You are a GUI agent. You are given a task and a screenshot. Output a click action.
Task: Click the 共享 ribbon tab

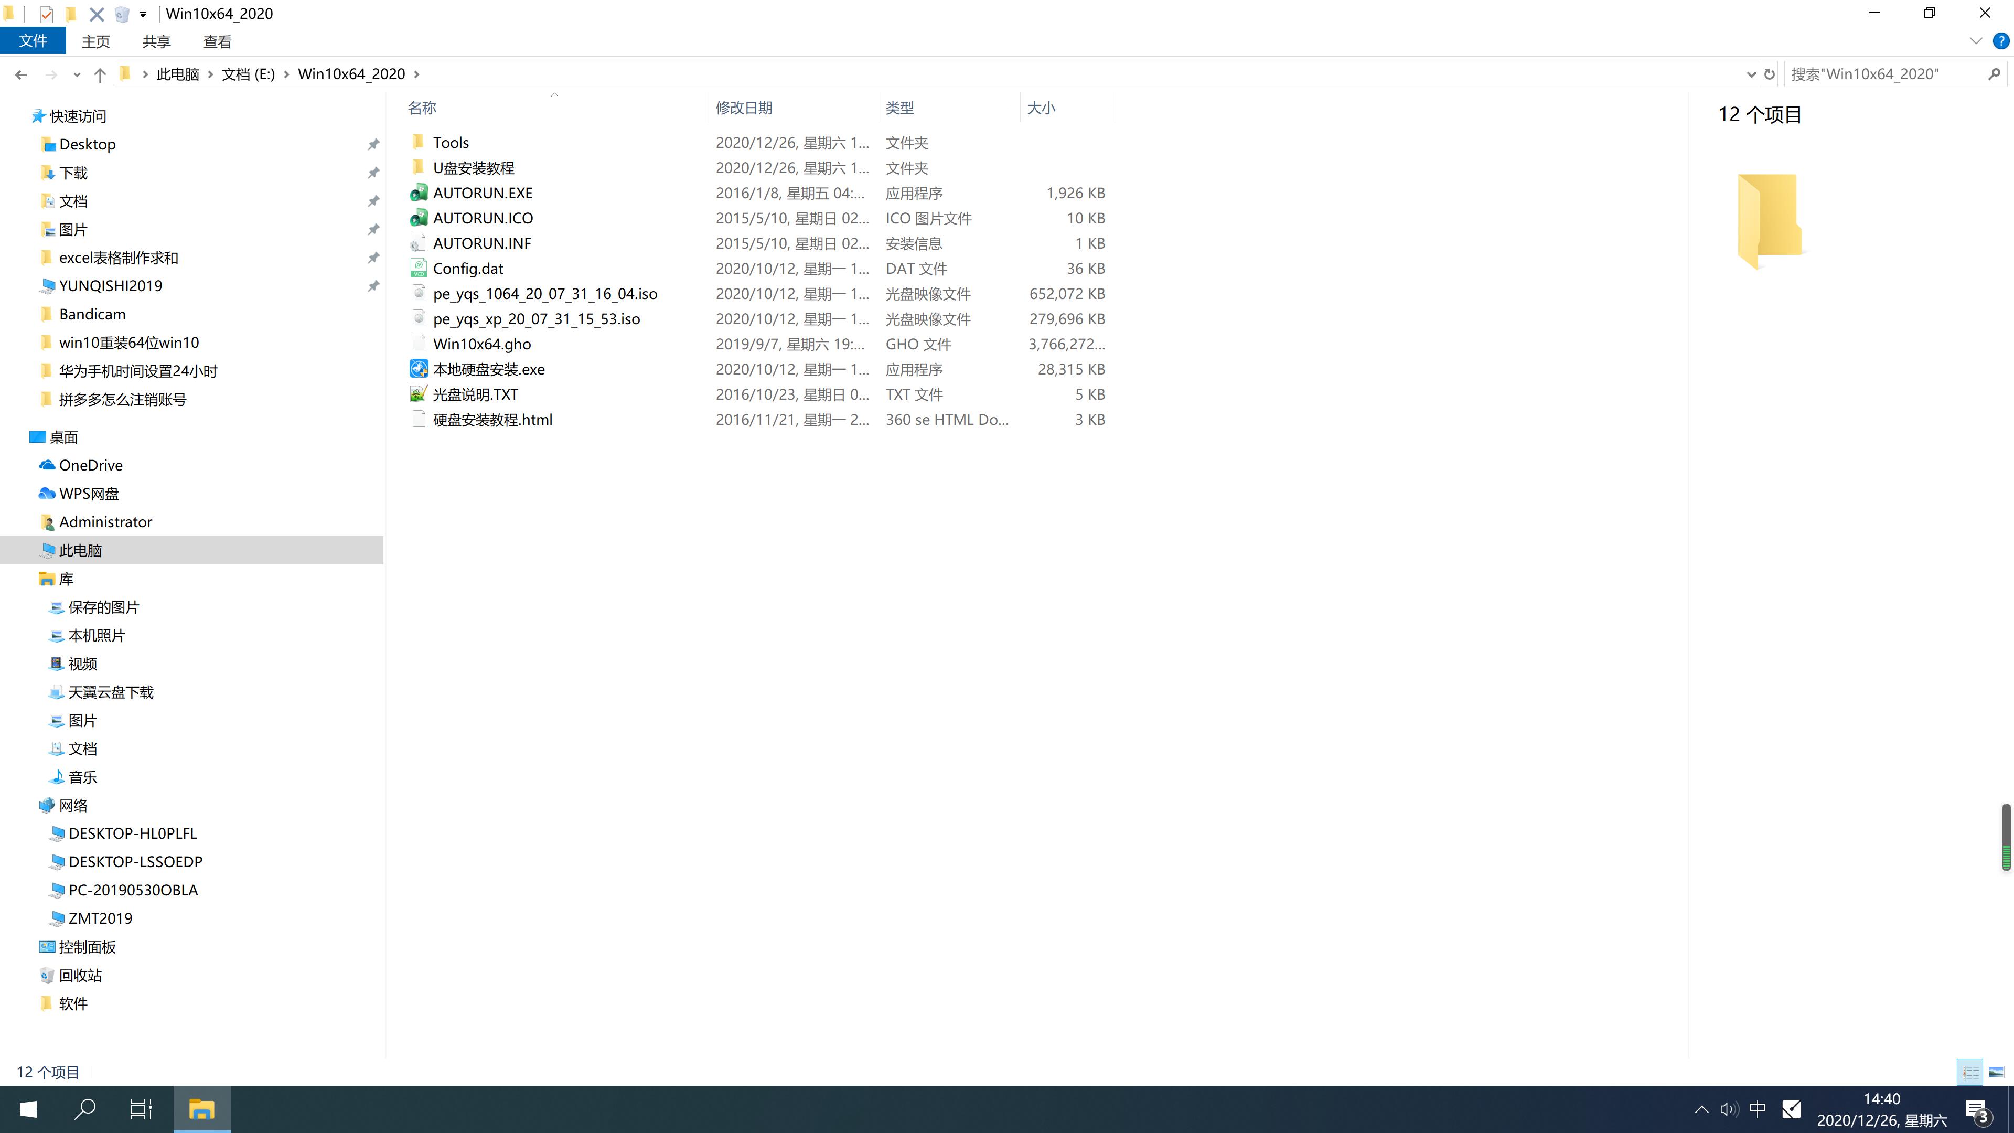156,41
